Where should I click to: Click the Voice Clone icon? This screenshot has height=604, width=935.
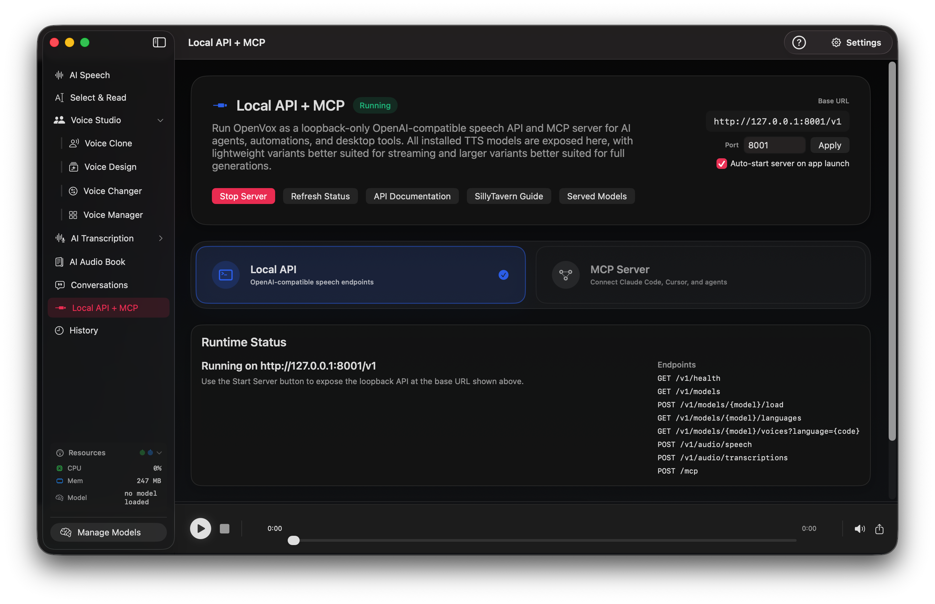(x=74, y=143)
